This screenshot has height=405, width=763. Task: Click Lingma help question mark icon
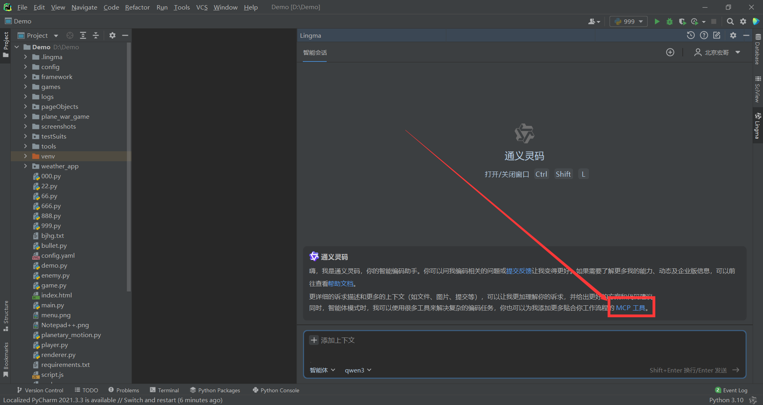click(x=704, y=35)
